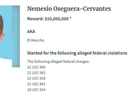Select the El Mencho alias text
The height and width of the screenshot is (95, 129).
coord(36,40)
